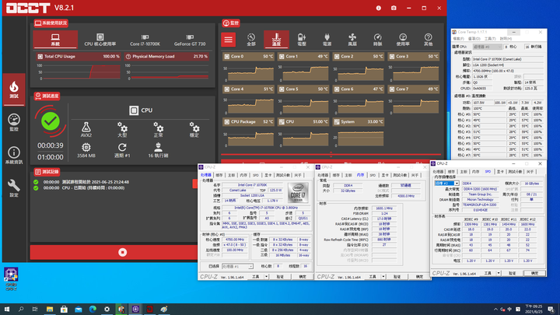
Task: Toggle the Core 5 temperature graph checkbox
Action: [282, 89]
